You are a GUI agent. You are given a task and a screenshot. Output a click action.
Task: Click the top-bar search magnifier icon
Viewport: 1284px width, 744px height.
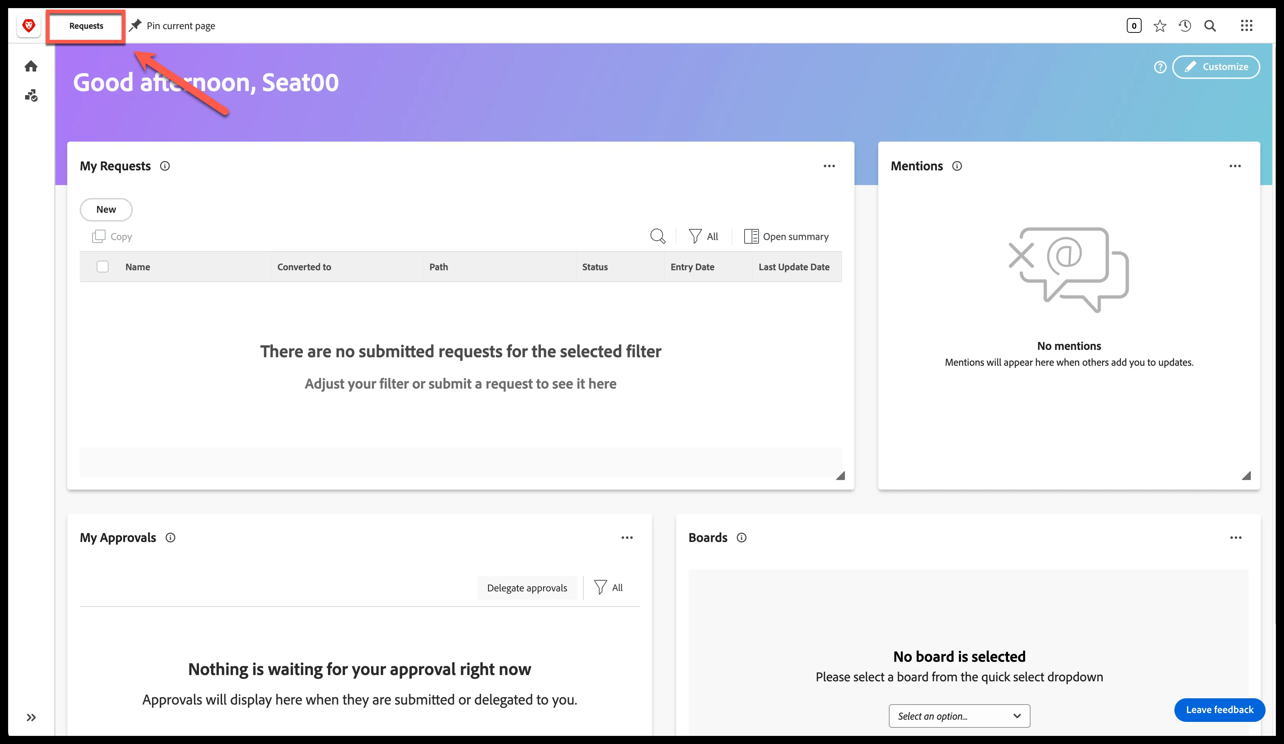coord(1209,26)
